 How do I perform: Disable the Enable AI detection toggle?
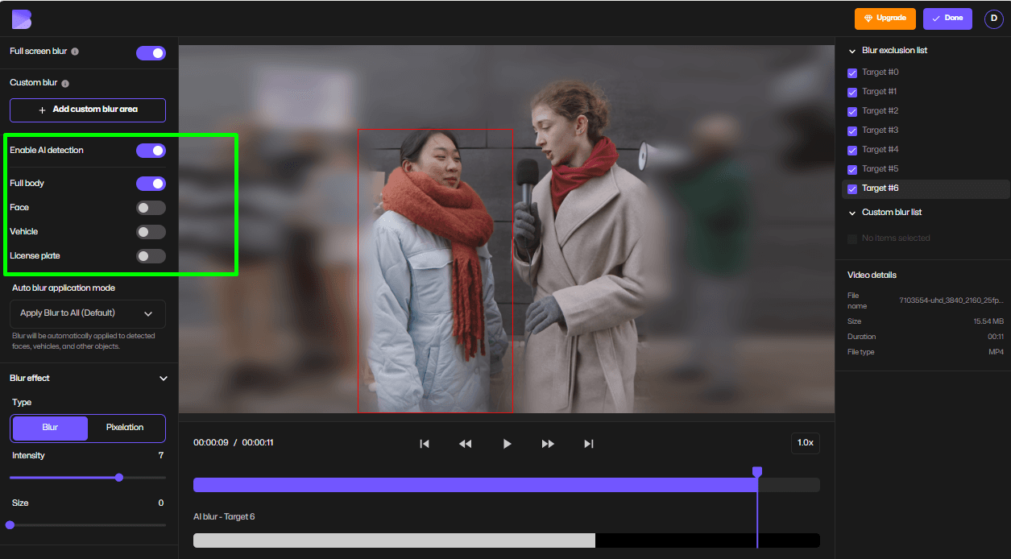tap(150, 151)
